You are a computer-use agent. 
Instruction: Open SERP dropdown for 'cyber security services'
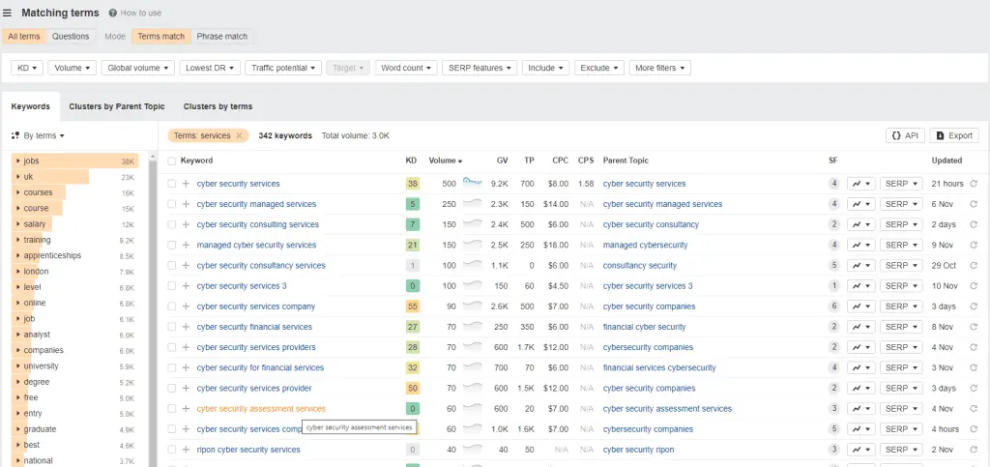pos(901,184)
